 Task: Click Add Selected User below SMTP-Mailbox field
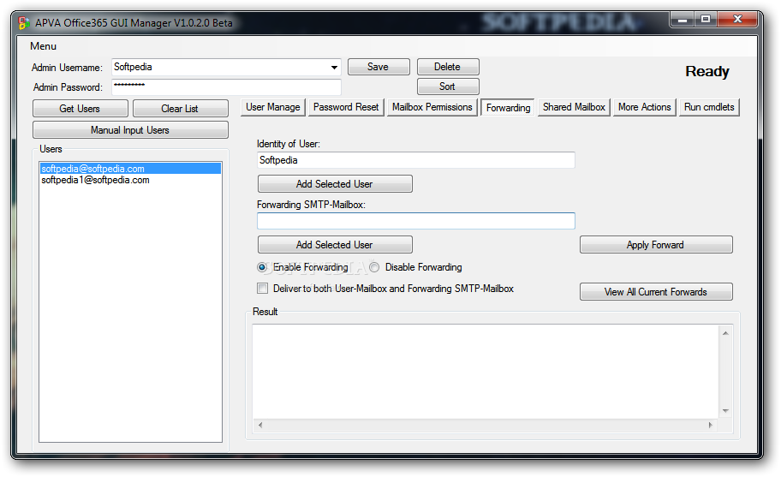click(x=335, y=244)
